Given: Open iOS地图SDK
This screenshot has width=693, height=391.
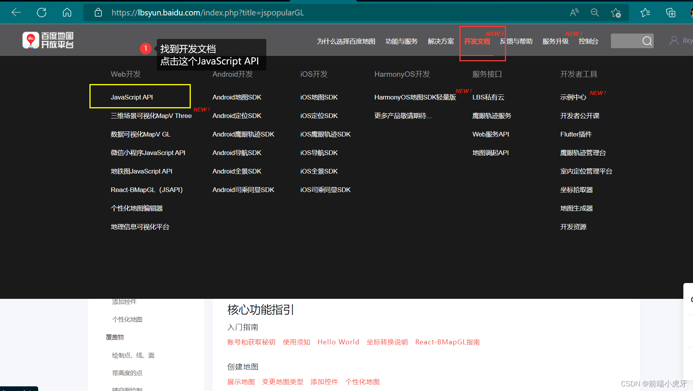Looking at the screenshot, I should (x=319, y=97).
